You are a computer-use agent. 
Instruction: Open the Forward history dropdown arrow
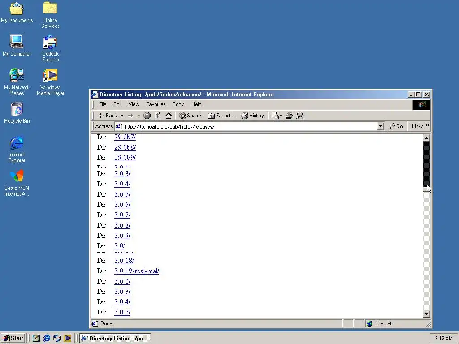(x=139, y=116)
